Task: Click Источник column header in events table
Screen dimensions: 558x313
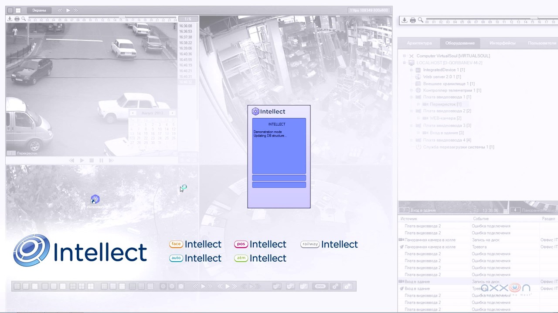Action: point(409,219)
